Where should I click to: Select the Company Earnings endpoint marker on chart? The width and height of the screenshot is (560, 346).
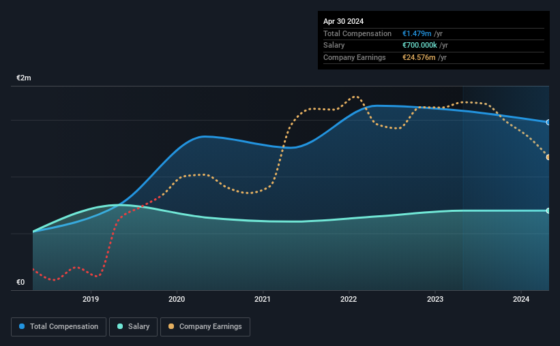click(x=548, y=157)
